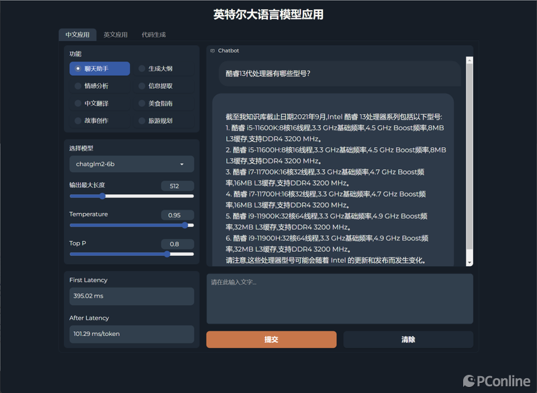This screenshot has height=393, width=537.
Task: Switch to the 英文应用 tab
Action: click(115, 35)
